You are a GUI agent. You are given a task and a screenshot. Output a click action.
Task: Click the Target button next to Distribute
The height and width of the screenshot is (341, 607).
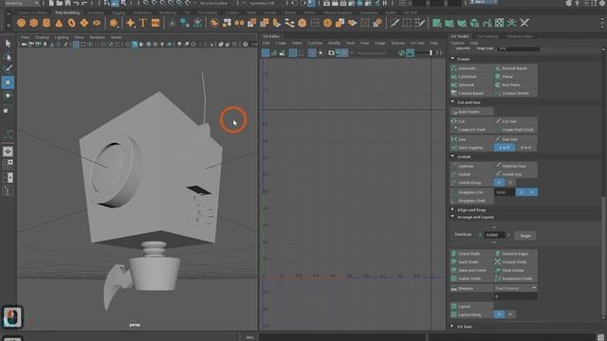tap(525, 236)
